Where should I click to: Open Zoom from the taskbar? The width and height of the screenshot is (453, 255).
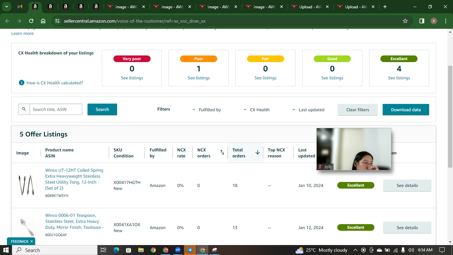[178, 250]
